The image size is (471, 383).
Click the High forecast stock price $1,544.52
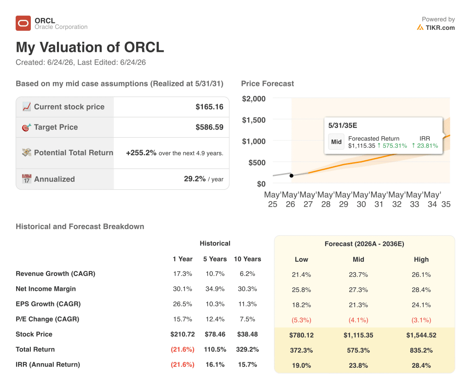421,335
